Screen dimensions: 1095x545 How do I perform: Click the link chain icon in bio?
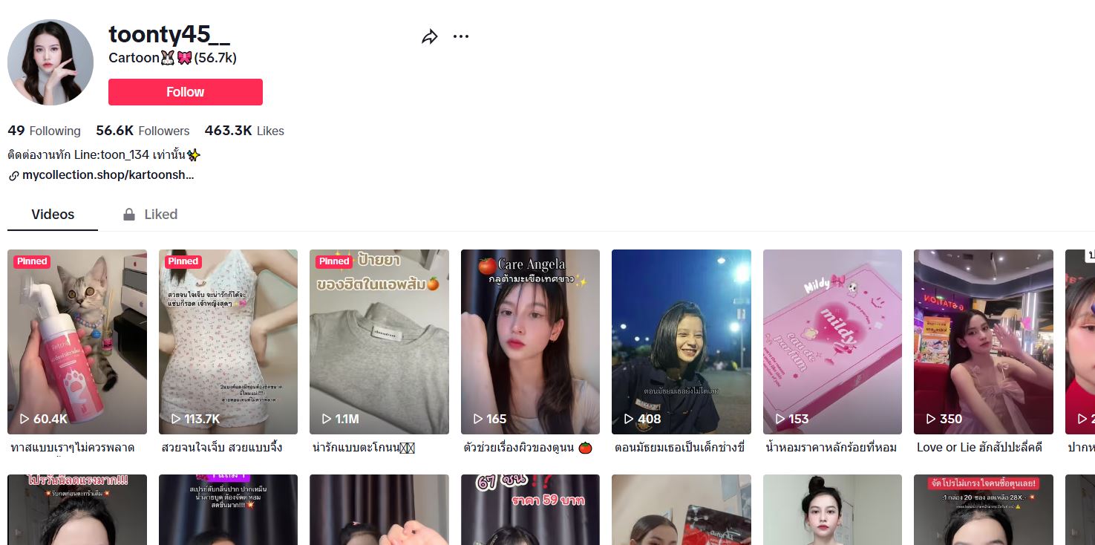(13, 176)
